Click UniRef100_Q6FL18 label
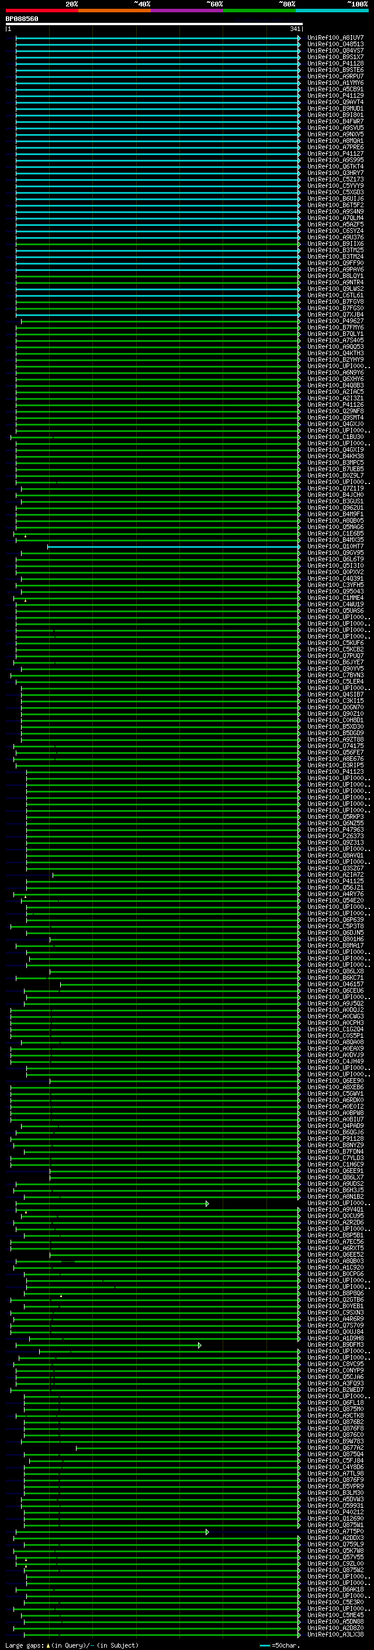Screen dimensions: 374x1650 pyautogui.click(x=335, y=1402)
